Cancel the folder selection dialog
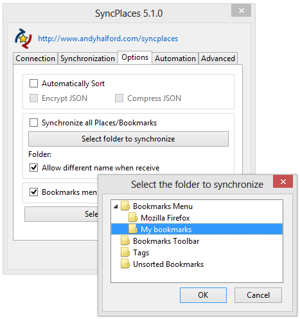300x319 pixels. tap(258, 295)
